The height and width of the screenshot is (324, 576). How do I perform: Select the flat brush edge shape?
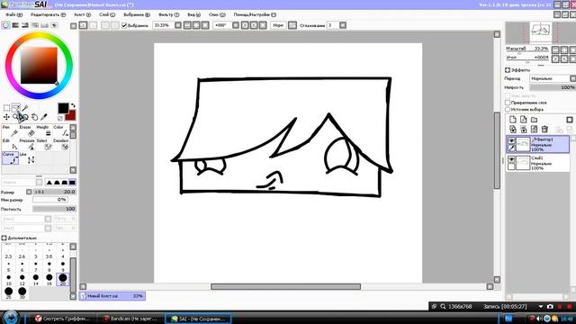point(72,182)
